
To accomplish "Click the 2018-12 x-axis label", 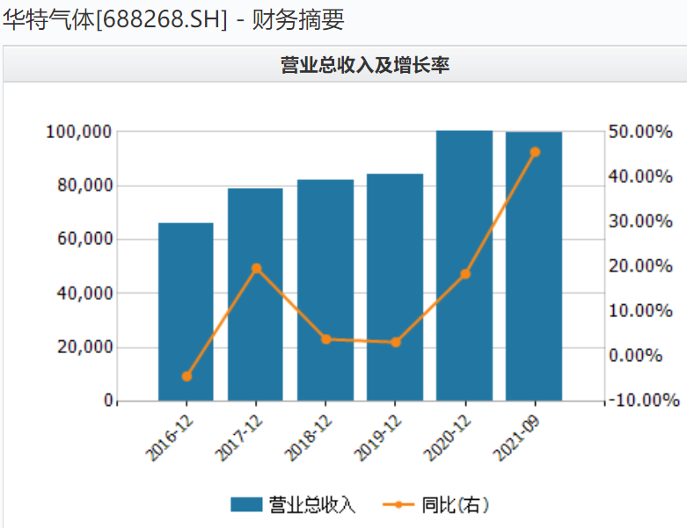I will (309, 438).
